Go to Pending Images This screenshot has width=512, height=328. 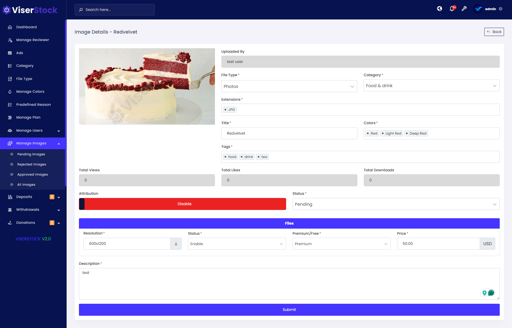pyautogui.click(x=31, y=154)
